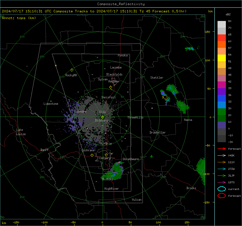Click the yellow diamond marker below Cochrane

pyautogui.click(x=92, y=155)
